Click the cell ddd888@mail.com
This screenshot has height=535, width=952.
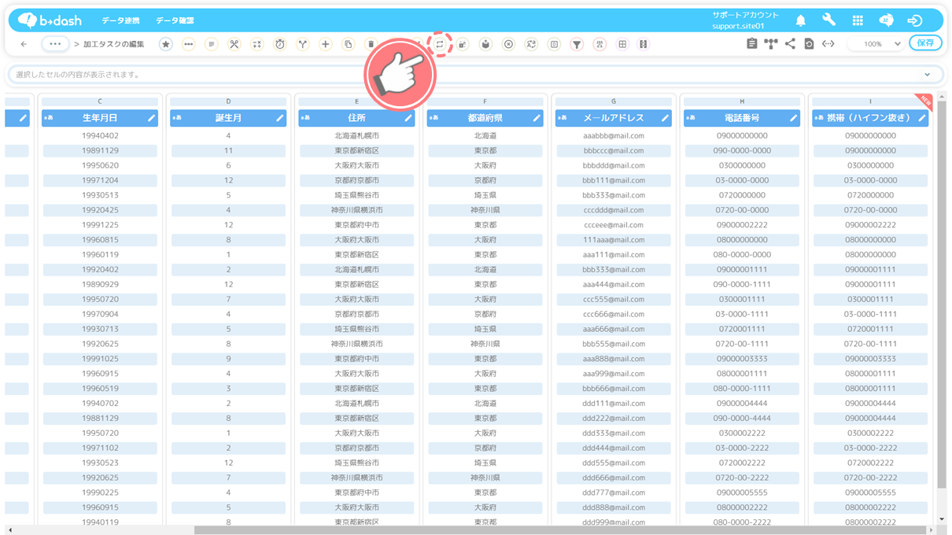click(614, 507)
